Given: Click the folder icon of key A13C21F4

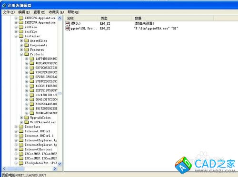Looking at the screenshot, I should click(32, 86).
